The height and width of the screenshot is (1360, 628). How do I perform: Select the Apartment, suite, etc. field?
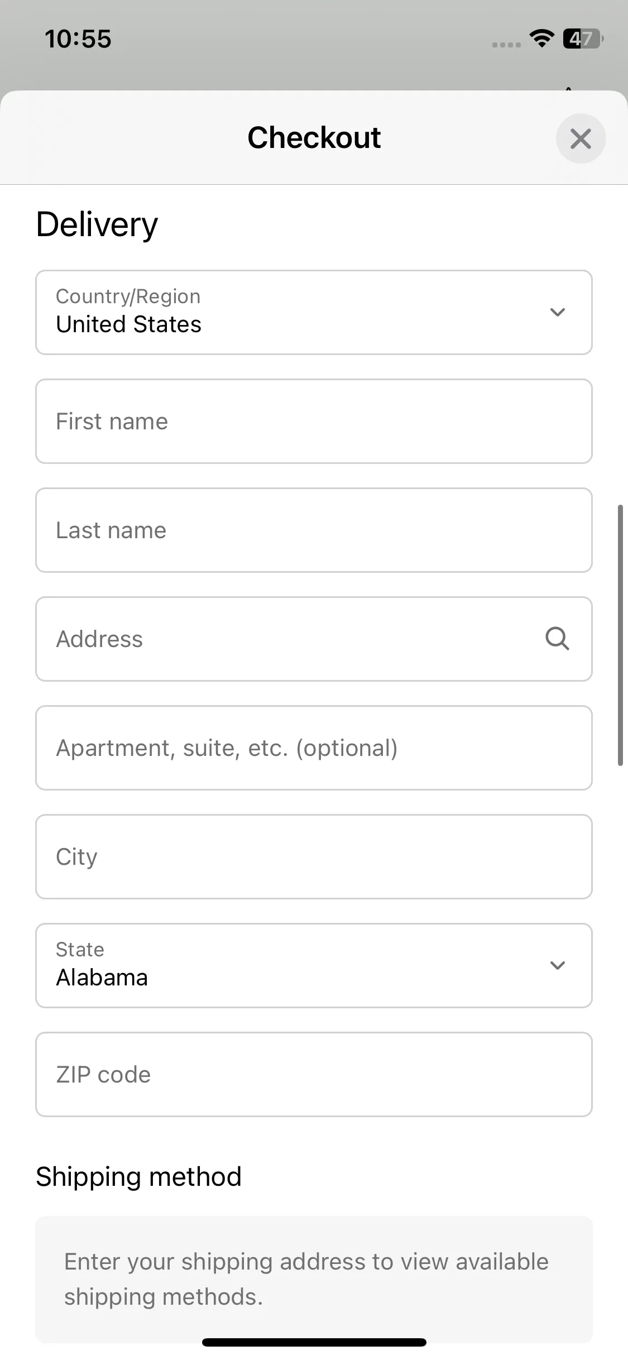314,748
